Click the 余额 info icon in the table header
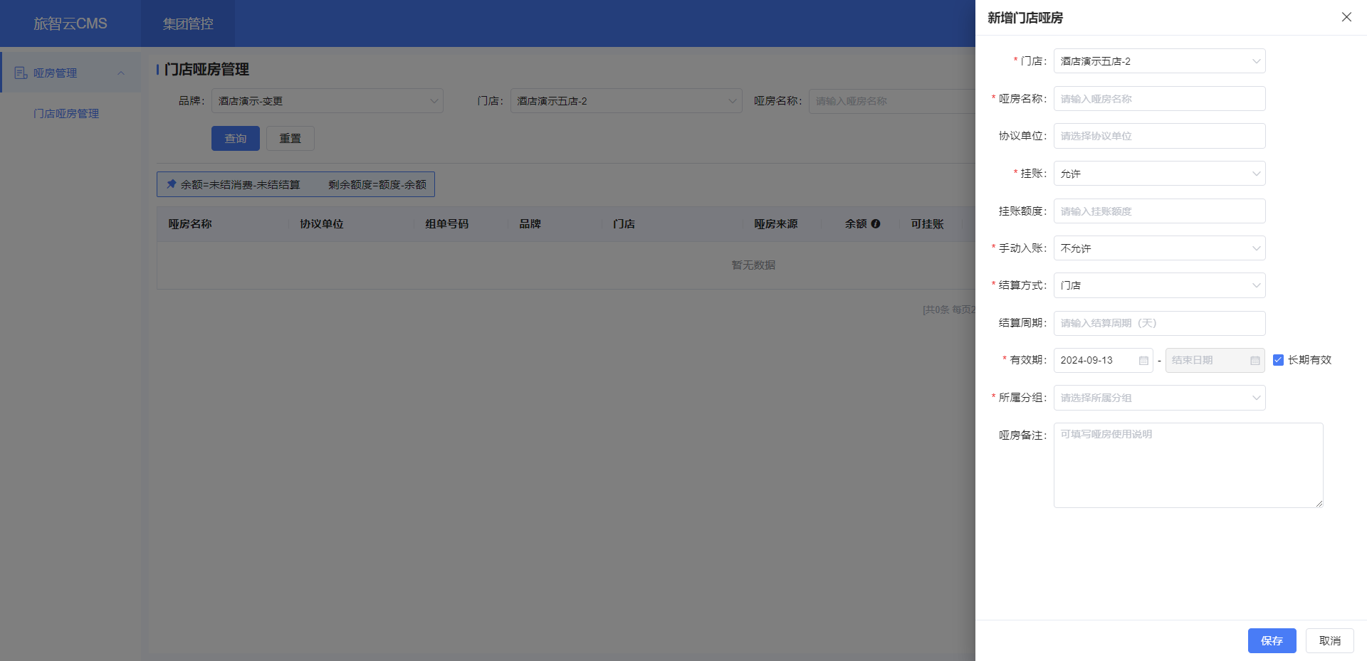Viewport: 1367px width, 661px height. click(x=876, y=223)
